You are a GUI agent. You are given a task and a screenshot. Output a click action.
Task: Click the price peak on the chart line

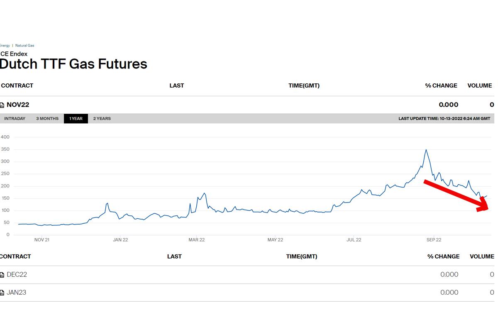coord(426,150)
